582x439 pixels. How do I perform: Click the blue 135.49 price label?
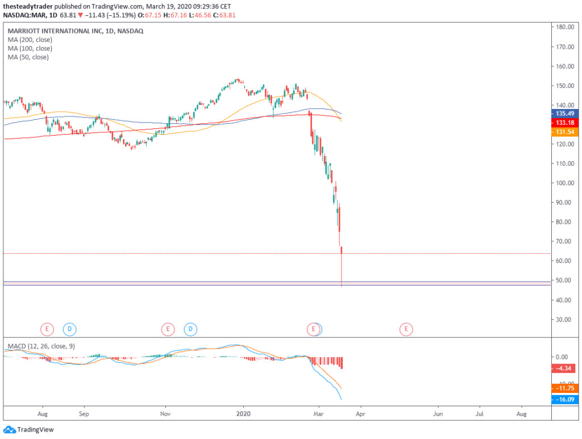[x=564, y=114]
